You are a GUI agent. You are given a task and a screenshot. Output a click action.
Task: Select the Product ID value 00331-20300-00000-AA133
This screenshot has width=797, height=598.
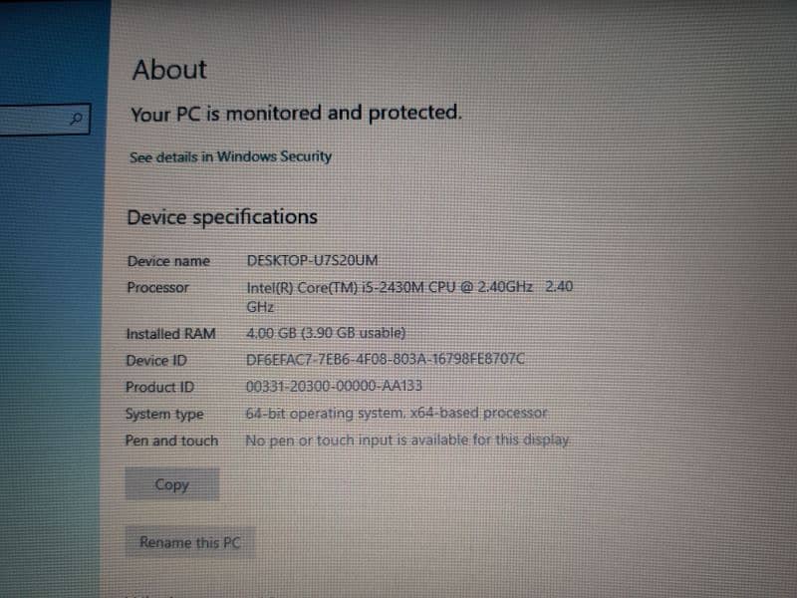click(x=334, y=386)
